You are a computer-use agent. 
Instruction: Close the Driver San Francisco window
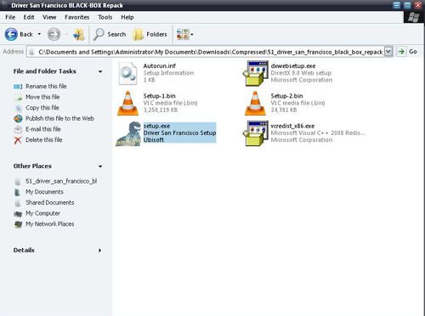[x=418, y=5]
